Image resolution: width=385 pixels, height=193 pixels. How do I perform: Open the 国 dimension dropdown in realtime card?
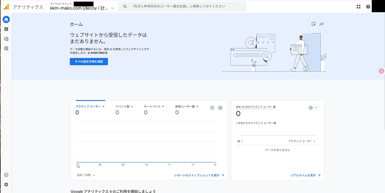pos(240,141)
